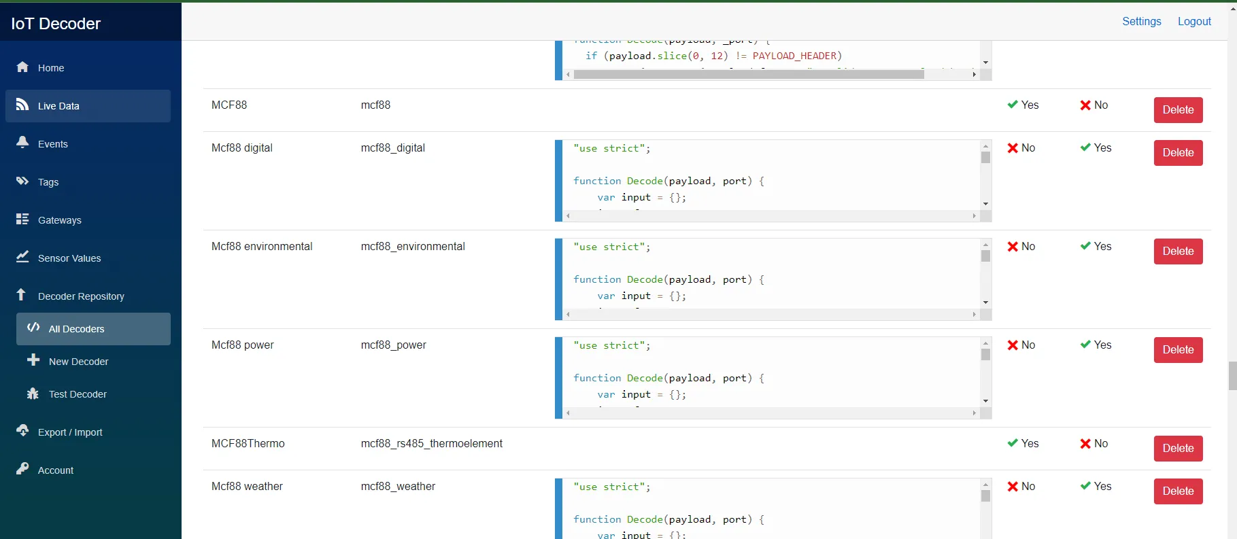Click the Events bell icon
The width and height of the screenshot is (1237, 539).
pyautogui.click(x=22, y=143)
